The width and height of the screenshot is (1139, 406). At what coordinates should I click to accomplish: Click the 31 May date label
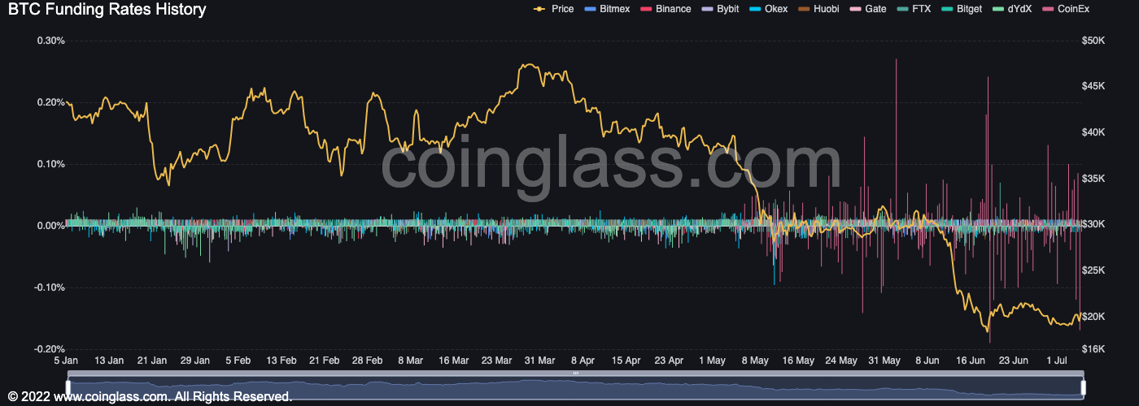(x=884, y=361)
